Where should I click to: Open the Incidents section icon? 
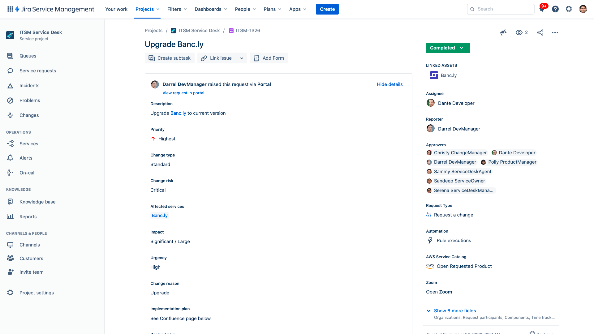10,86
